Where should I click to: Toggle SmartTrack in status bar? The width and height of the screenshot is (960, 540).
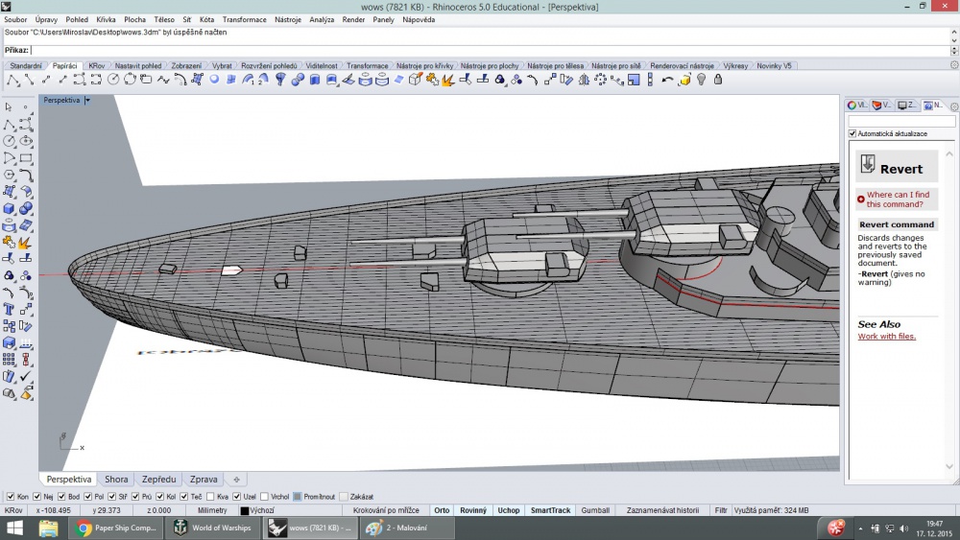click(x=550, y=510)
